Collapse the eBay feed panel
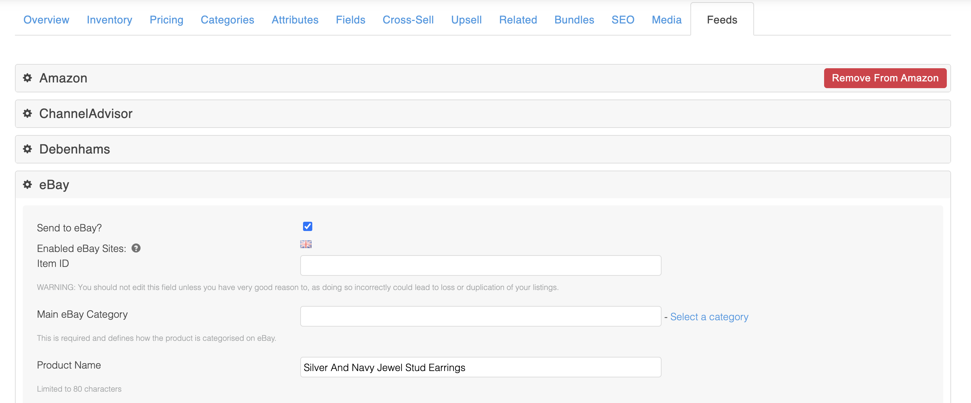The image size is (971, 403). 54,184
